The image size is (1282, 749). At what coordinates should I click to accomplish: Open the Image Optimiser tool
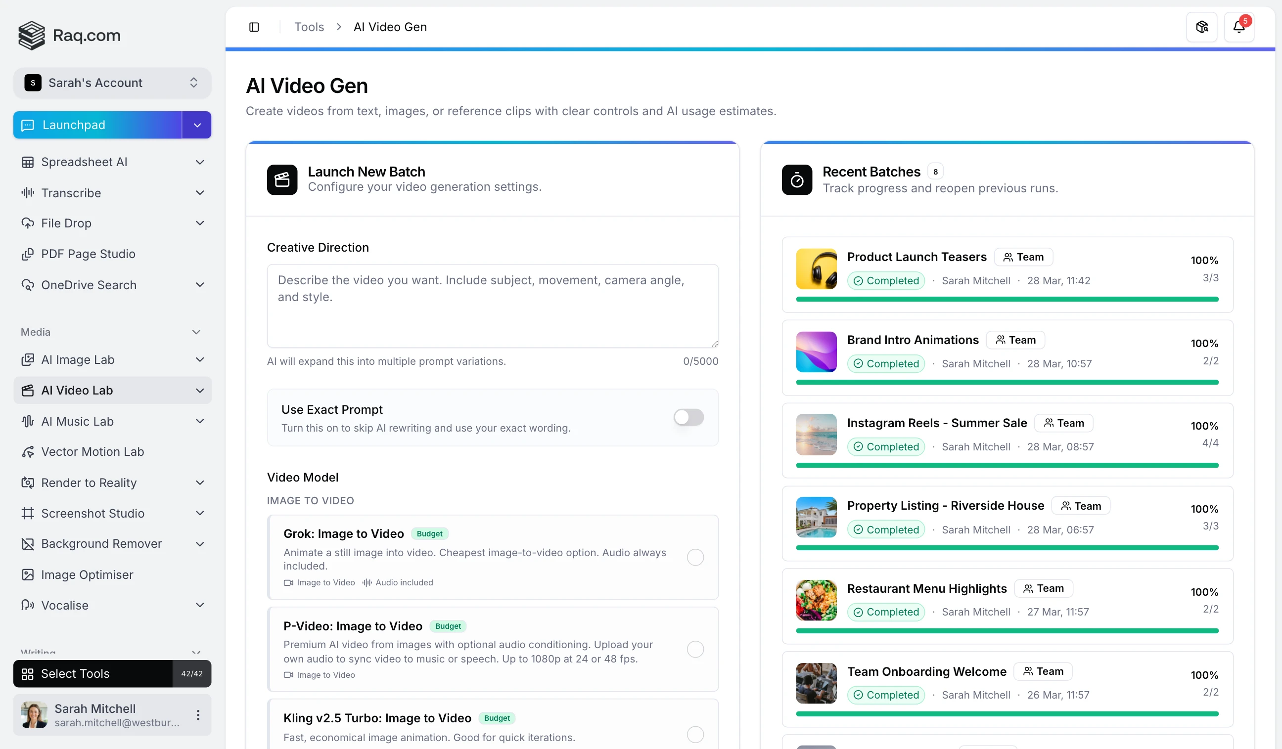pos(88,574)
